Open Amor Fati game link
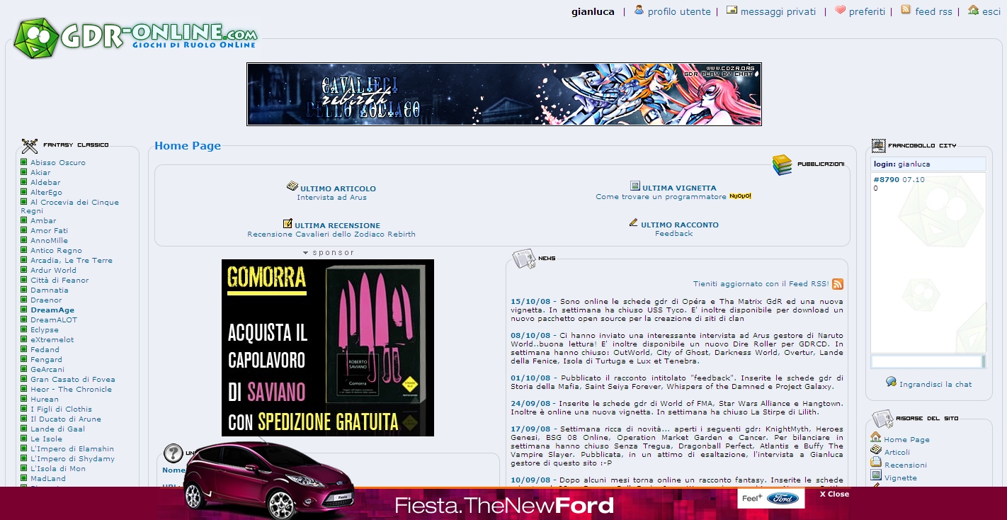 coord(49,231)
